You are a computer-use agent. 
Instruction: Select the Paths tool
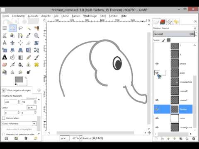[20, 36]
